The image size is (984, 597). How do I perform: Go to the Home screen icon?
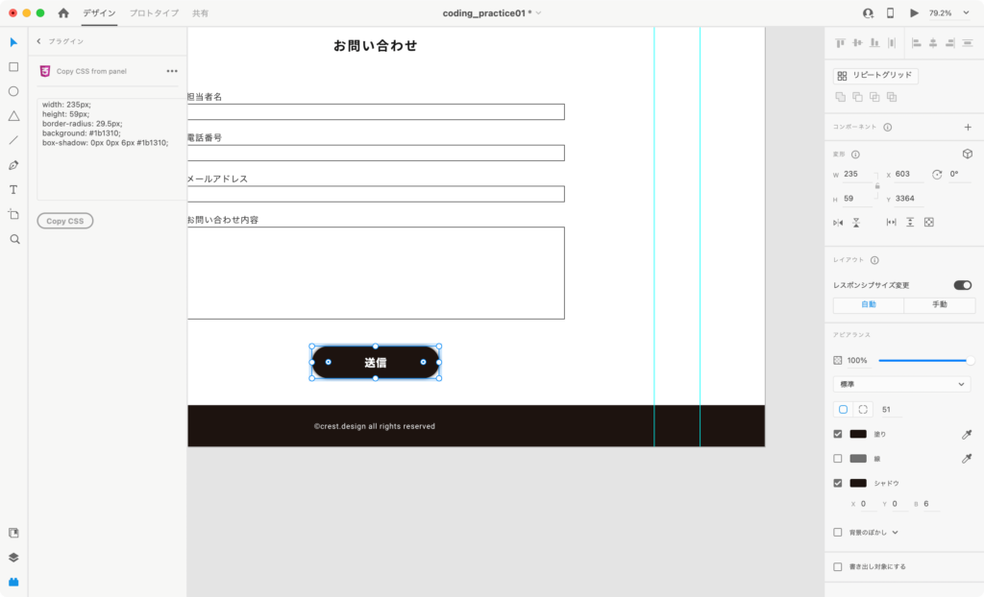(x=63, y=12)
